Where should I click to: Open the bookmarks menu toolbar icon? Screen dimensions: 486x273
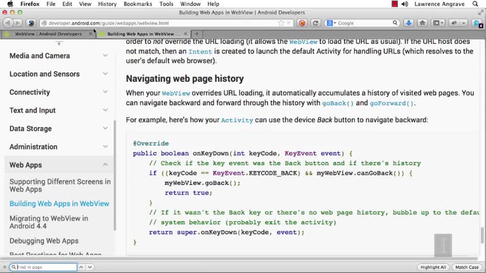click(x=438, y=23)
